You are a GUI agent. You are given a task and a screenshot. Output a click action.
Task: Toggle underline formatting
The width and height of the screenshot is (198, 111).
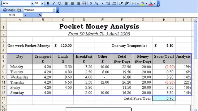59,3
